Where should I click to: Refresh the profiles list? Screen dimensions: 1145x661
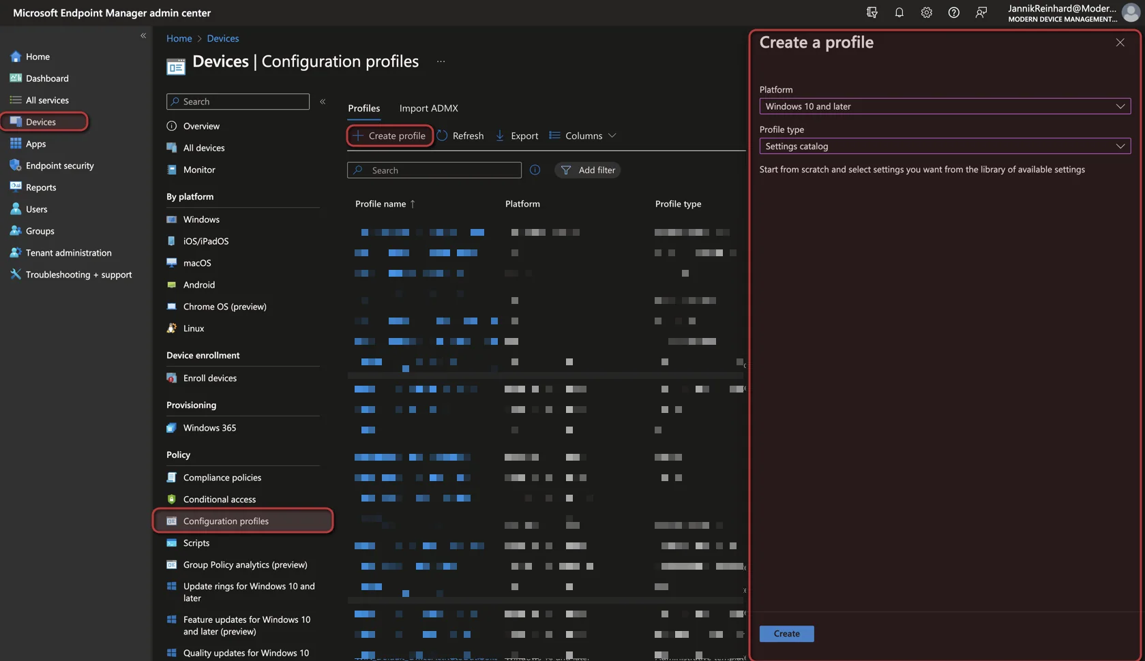pos(460,136)
